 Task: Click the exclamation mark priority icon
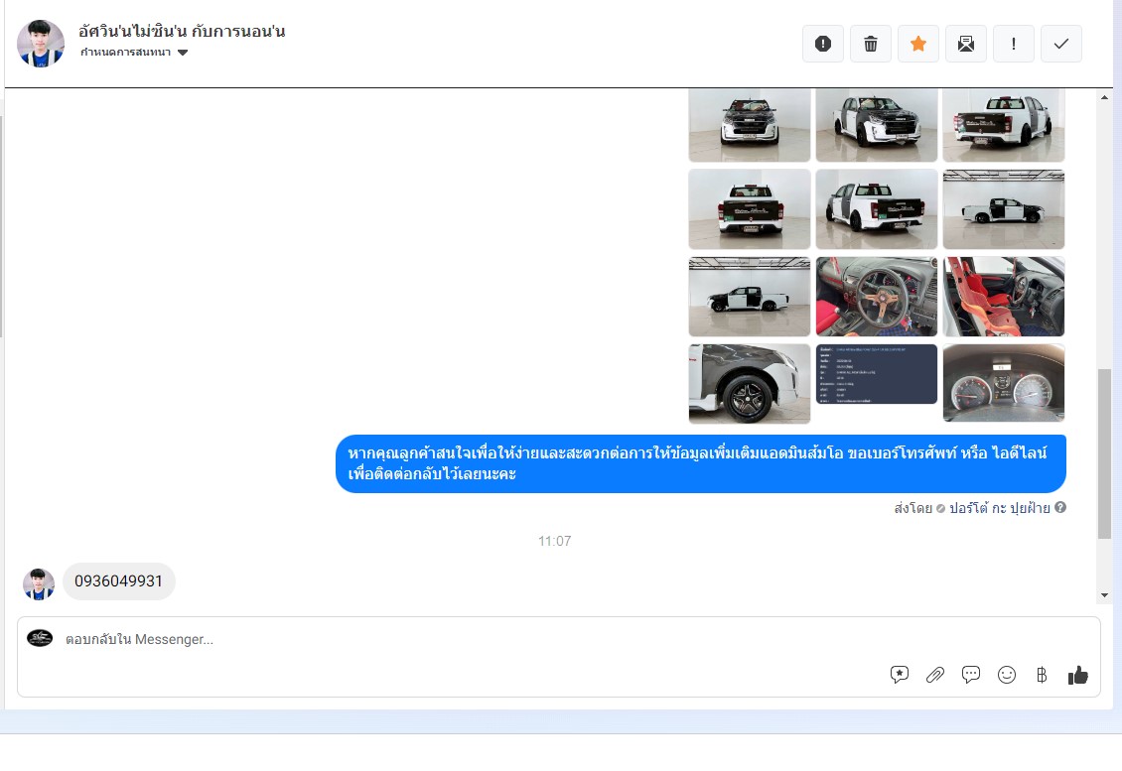pyautogui.click(x=1014, y=44)
